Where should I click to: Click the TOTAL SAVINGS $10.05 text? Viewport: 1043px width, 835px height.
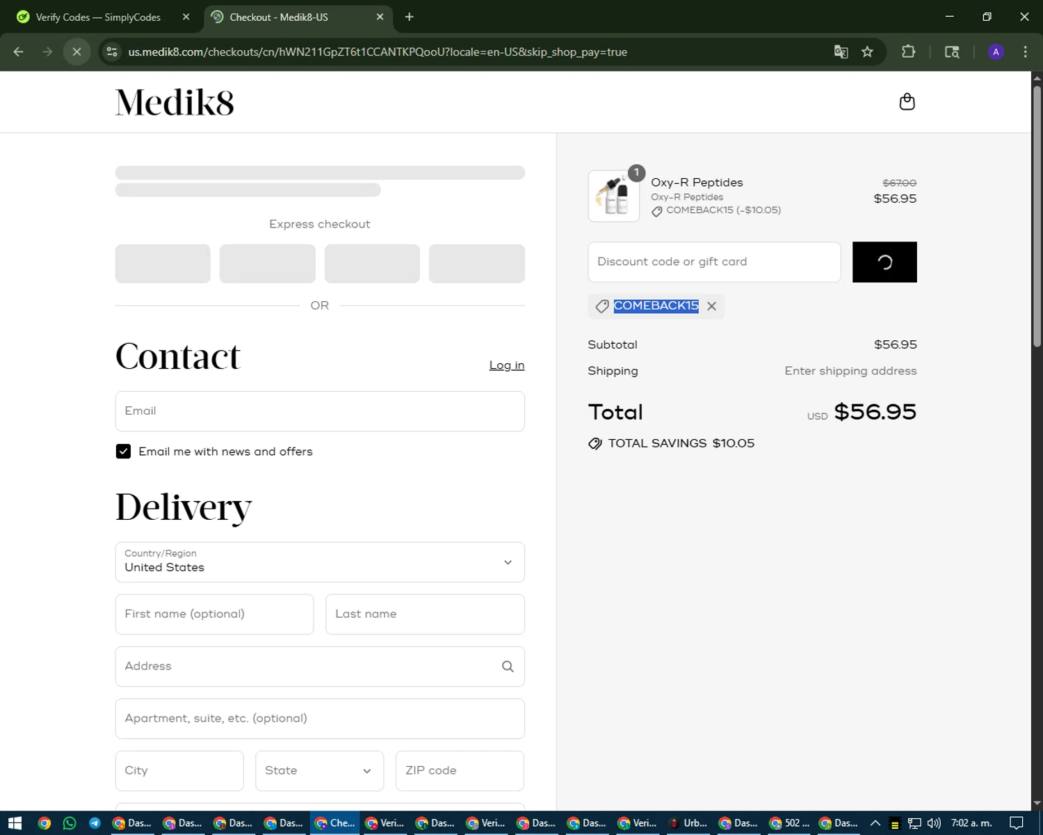[681, 443]
